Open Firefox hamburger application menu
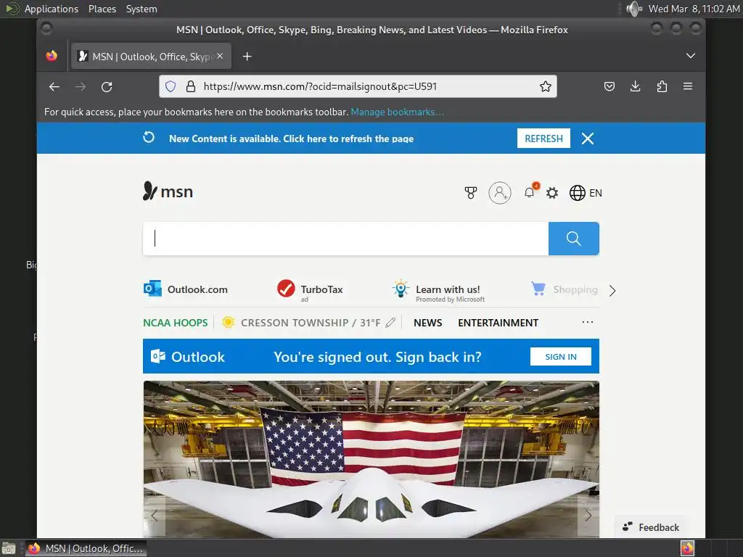 click(688, 86)
